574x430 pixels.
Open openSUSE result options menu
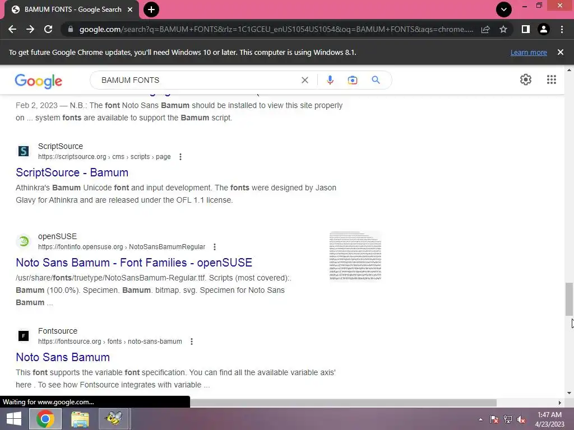[x=215, y=247]
